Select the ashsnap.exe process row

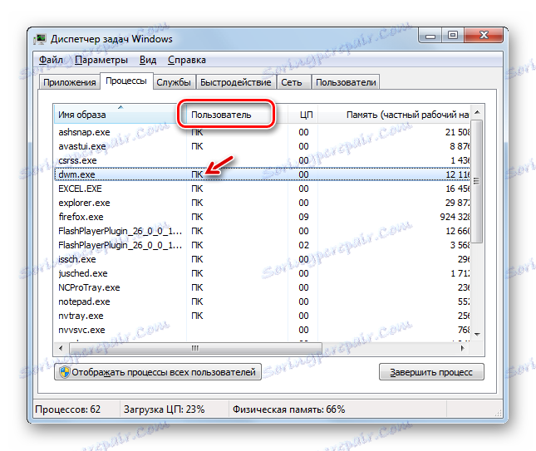click(262, 132)
